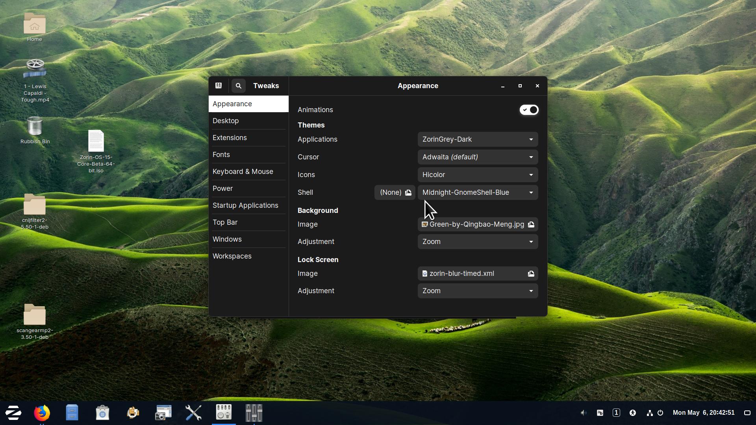This screenshot has height=425, width=756.
Task: Expand the Background Adjustment dropdown
Action: point(478,241)
